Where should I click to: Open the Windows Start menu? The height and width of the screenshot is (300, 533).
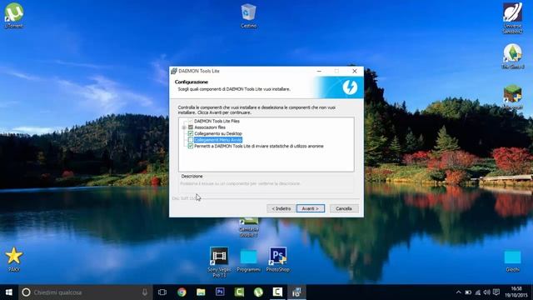[x=9, y=292]
